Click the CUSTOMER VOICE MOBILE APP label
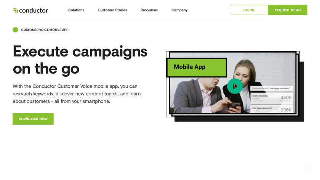Viewport: 320px width, 180px height. (x=45, y=30)
